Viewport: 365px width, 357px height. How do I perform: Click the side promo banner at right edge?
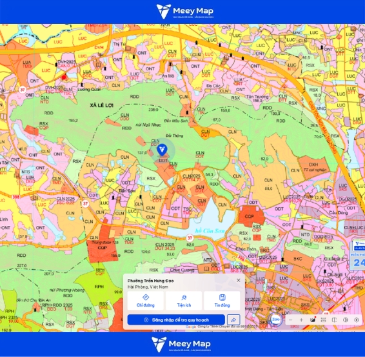(x=357, y=256)
